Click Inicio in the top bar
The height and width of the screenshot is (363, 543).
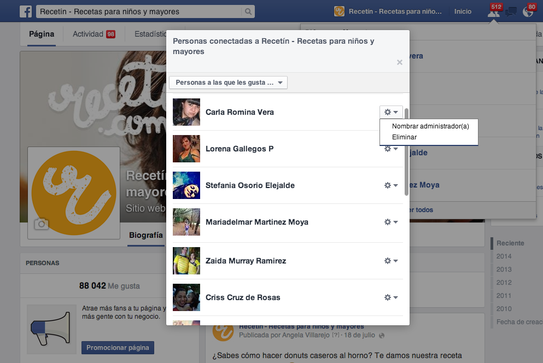(x=463, y=11)
